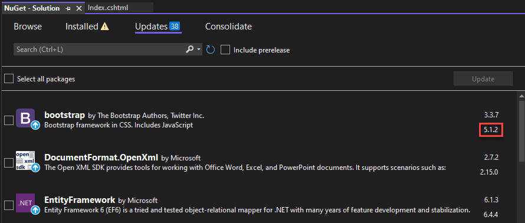
Task: Tick the bootstrap package checkbox
Action: (9, 120)
